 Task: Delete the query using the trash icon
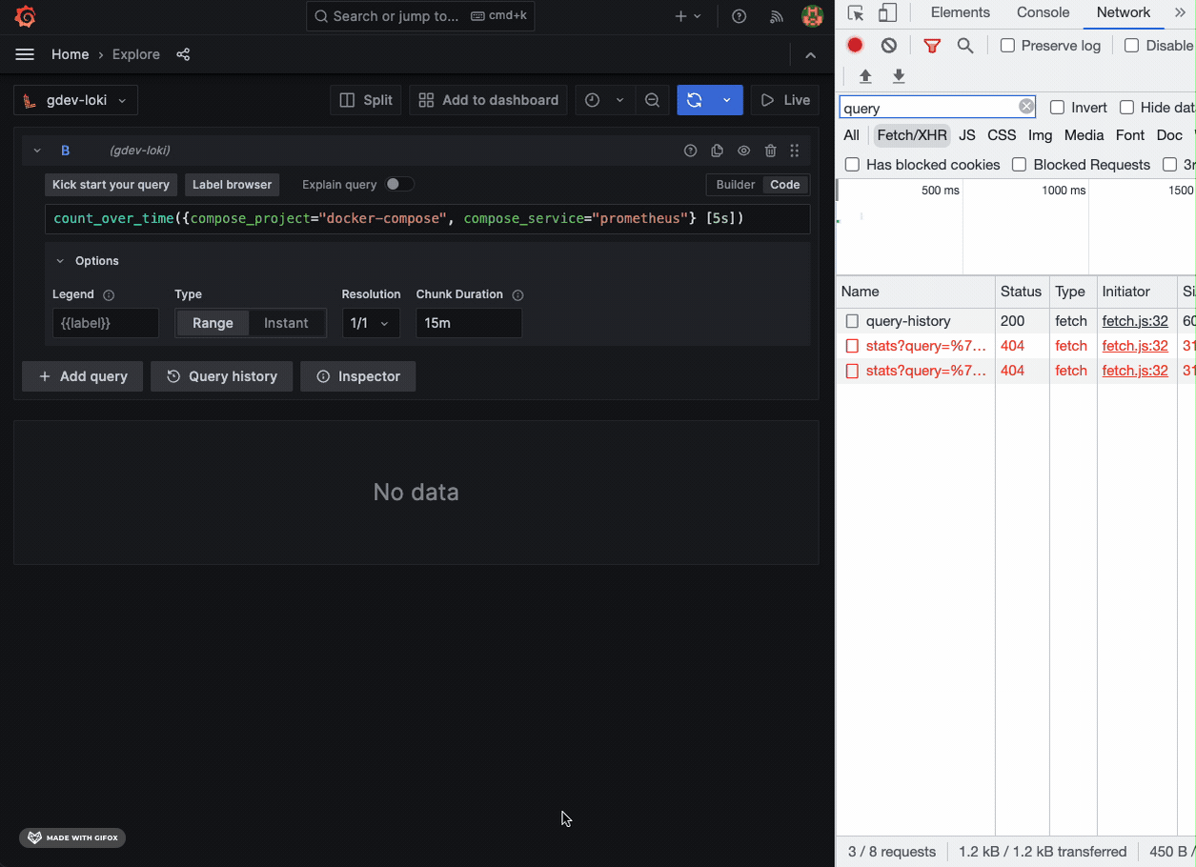pos(770,150)
